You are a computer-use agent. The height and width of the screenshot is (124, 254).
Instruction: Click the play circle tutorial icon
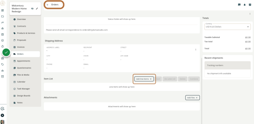tap(2, 115)
